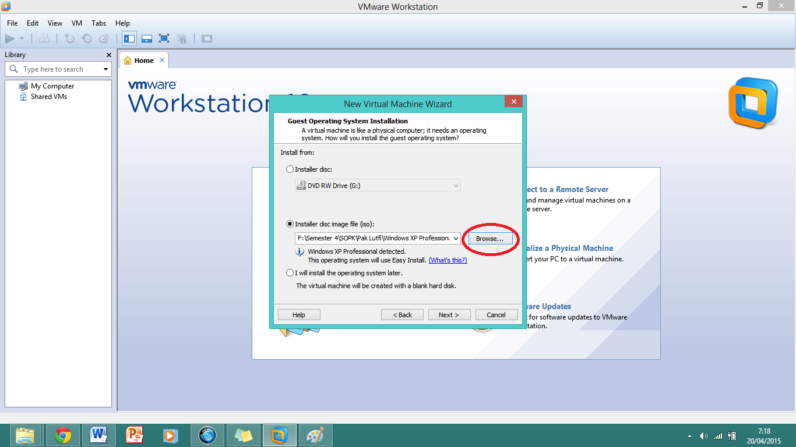Open the VM menu
Screen dimensions: 796x447
click(76, 23)
